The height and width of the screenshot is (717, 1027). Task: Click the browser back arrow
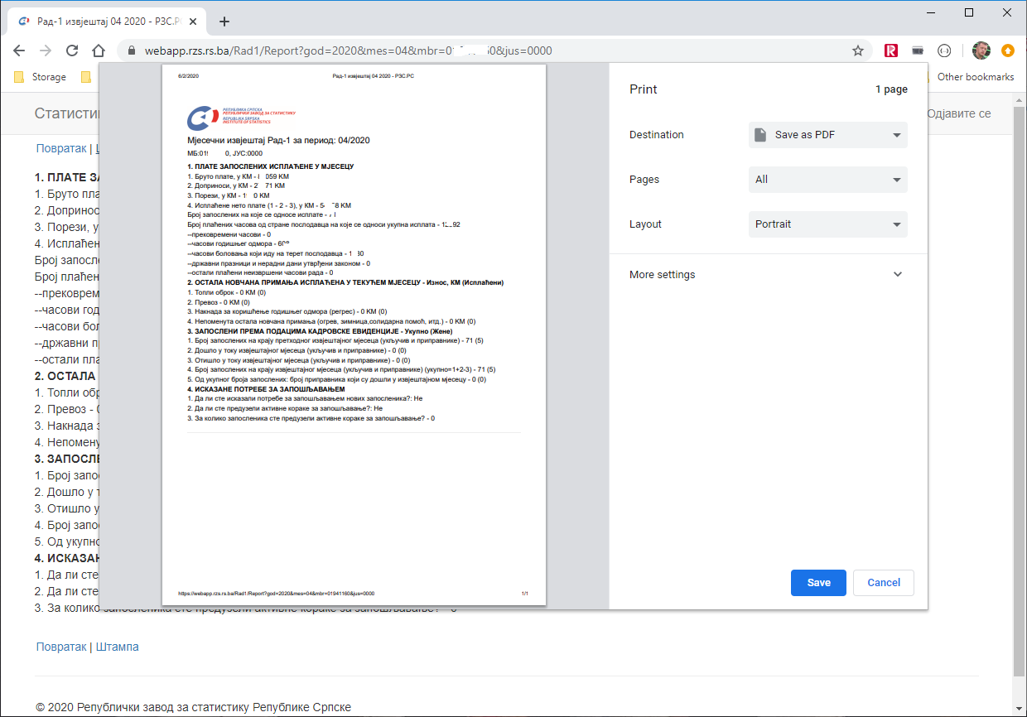pos(19,51)
